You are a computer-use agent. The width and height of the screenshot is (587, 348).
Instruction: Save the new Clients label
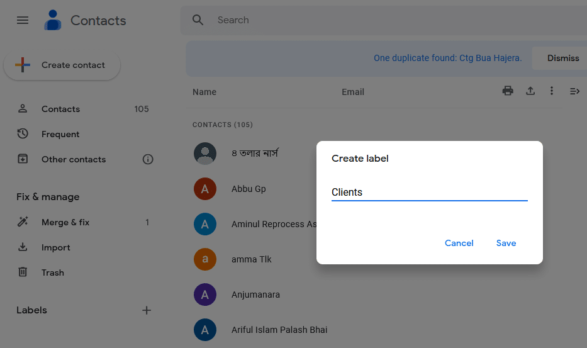[x=506, y=243]
